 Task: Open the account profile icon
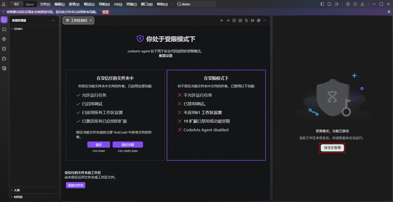click(x=362, y=4)
